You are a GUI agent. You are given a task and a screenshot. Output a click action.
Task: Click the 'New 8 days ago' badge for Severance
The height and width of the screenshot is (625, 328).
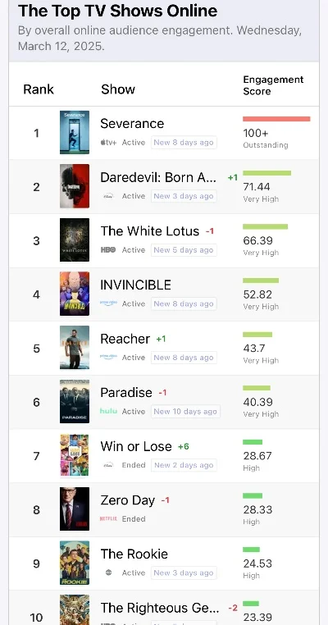tap(184, 143)
